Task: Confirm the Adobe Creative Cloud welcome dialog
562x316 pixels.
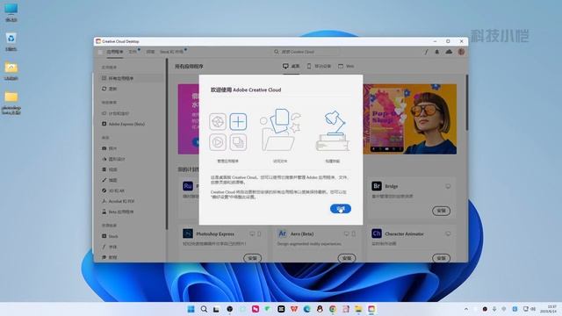Action: (x=340, y=209)
